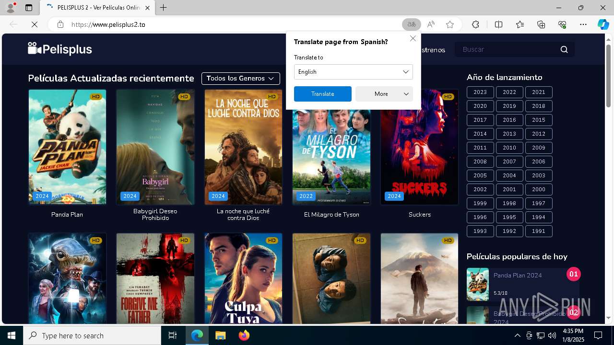Open Edge Settings and more menu
This screenshot has height=345, width=614.
point(583,24)
